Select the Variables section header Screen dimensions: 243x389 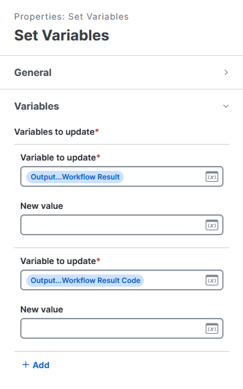click(121, 106)
